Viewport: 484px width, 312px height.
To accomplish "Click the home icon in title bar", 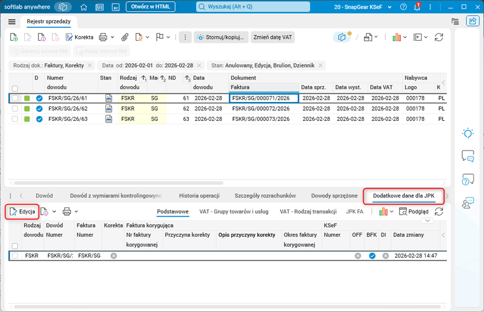I will [84, 7].
